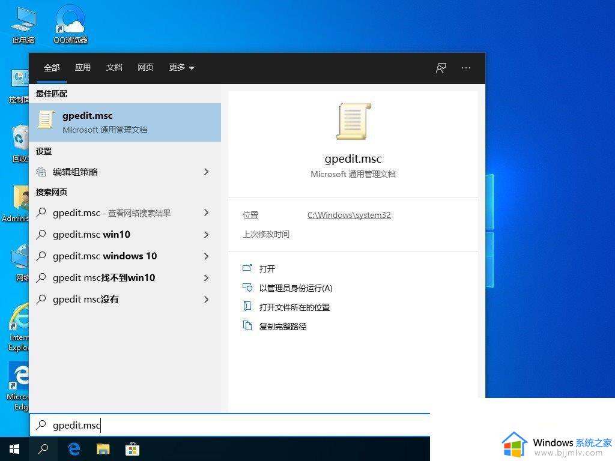Image resolution: width=615 pixels, height=461 pixels.
Task: Click magnifier icon beside gpedit.msc windows 10
Action: 41,256
